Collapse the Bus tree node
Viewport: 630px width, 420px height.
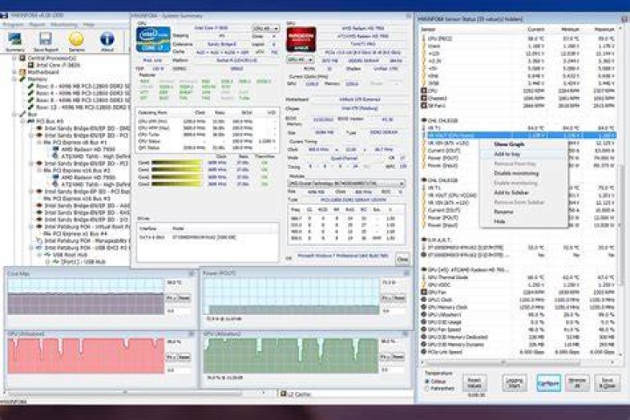15,115
